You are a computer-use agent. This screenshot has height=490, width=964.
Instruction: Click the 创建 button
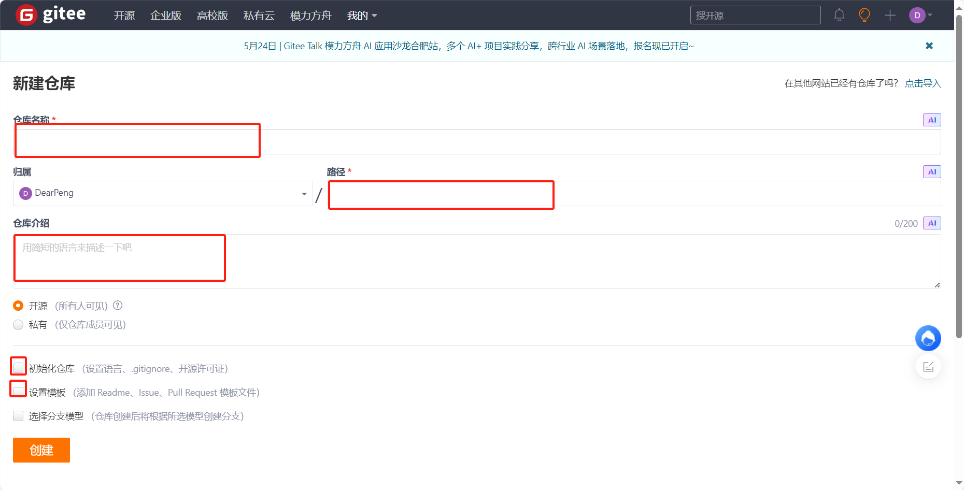pos(41,450)
